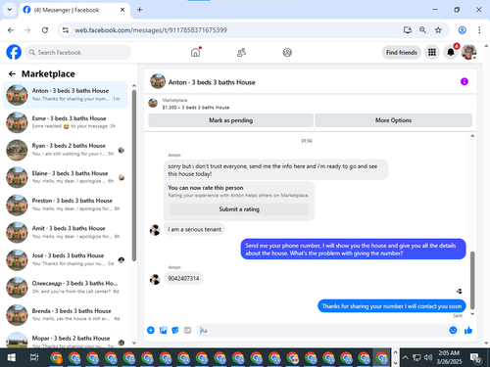Open a new browser tab

139,10
